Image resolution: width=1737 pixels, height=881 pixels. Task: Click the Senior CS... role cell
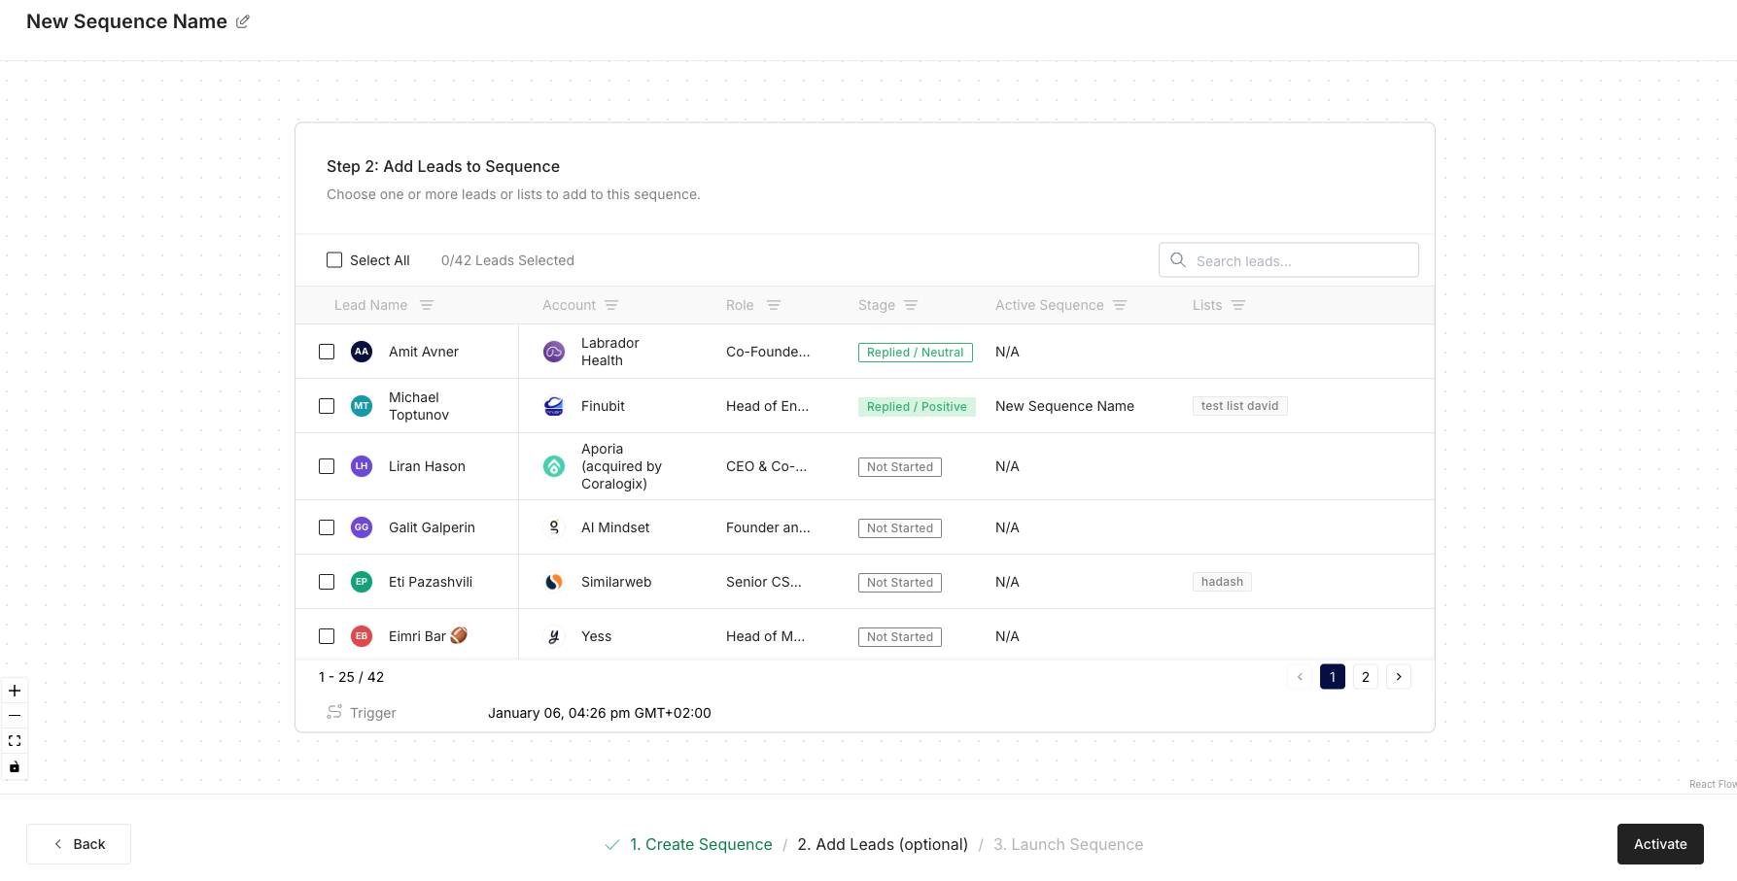click(x=764, y=582)
